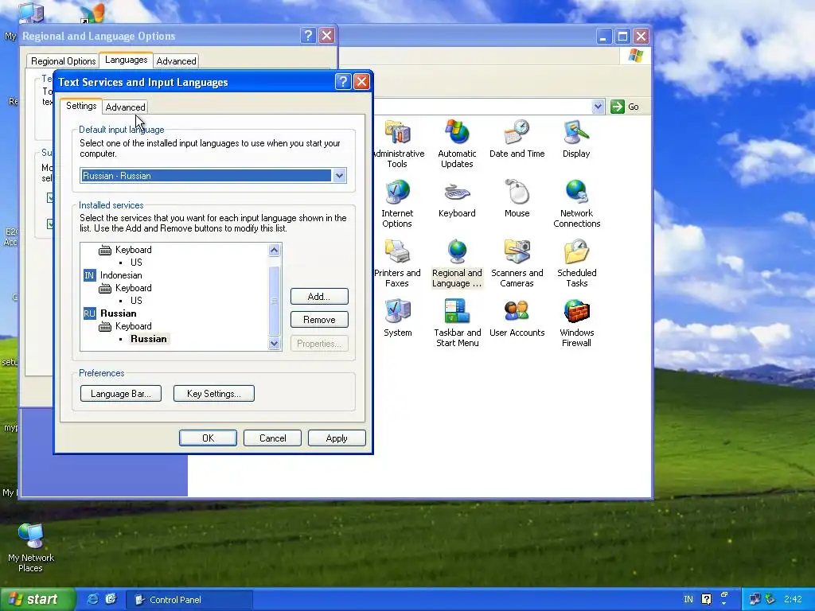
Task: Select Keyboard under Russian
Action: [x=134, y=326]
